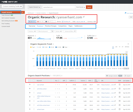
Task: Open the Volume filter dropdown
Action: point(58,31)
